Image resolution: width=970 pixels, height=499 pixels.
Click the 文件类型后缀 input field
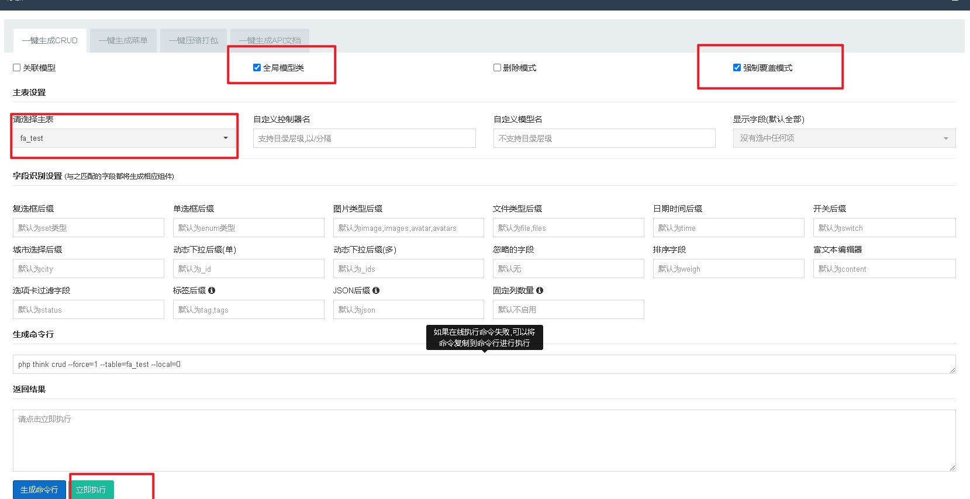point(568,228)
